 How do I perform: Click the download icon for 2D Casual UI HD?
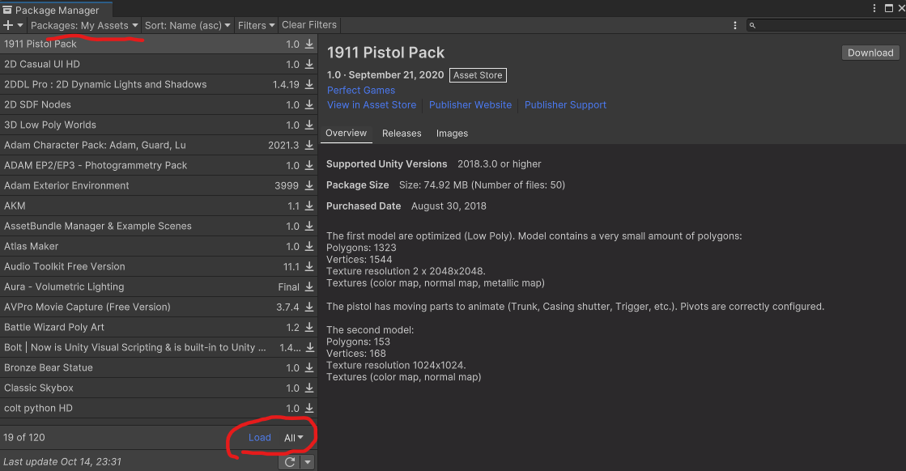point(309,64)
